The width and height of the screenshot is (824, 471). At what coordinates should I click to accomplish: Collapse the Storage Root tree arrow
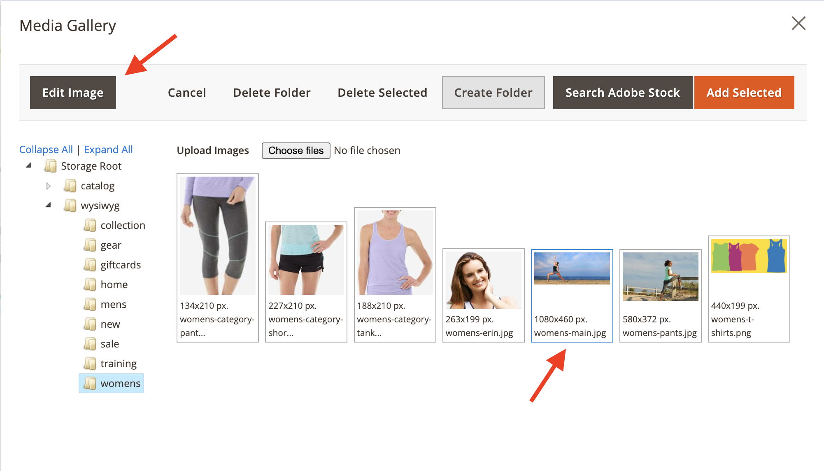(28, 166)
